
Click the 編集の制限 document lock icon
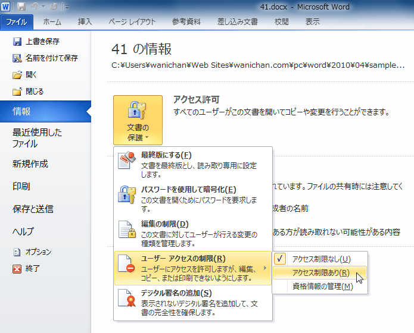click(127, 229)
